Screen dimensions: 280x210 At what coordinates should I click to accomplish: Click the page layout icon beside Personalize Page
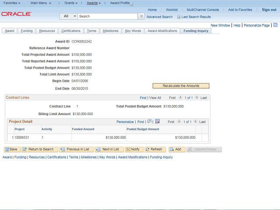click(275, 25)
